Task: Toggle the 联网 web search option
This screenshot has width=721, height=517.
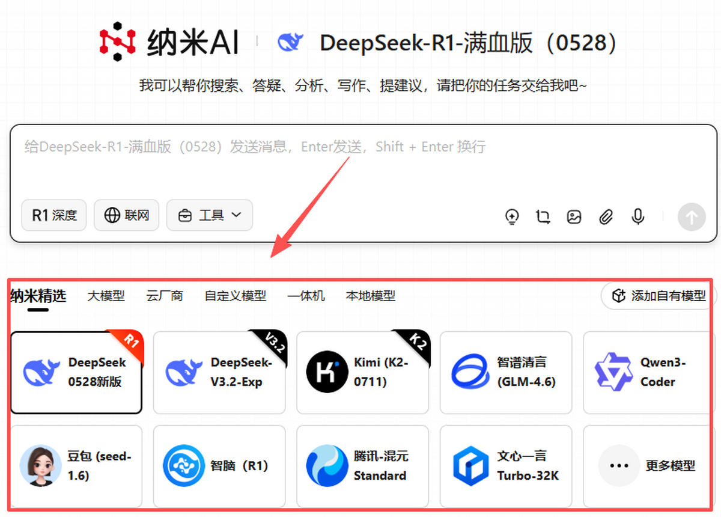Action: (x=126, y=215)
